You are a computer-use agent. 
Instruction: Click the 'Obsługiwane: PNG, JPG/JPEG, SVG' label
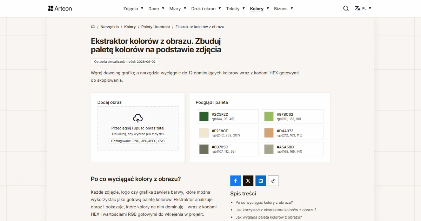138,141
